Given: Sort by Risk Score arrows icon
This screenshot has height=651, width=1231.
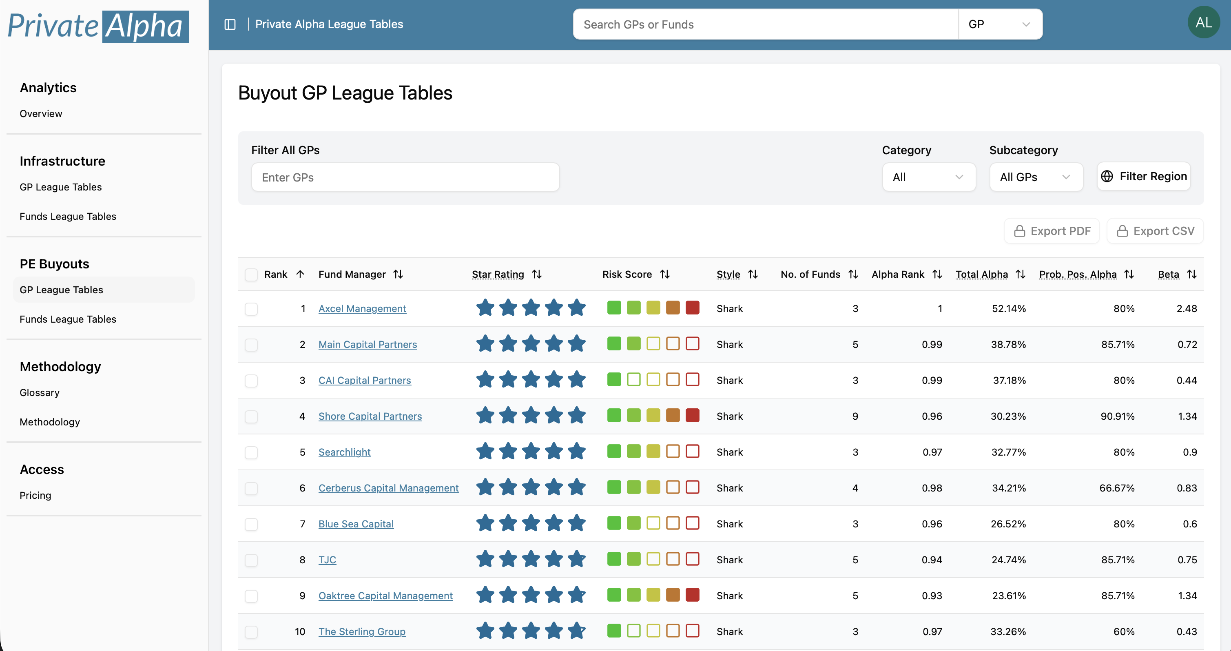Looking at the screenshot, I should 665,275.
